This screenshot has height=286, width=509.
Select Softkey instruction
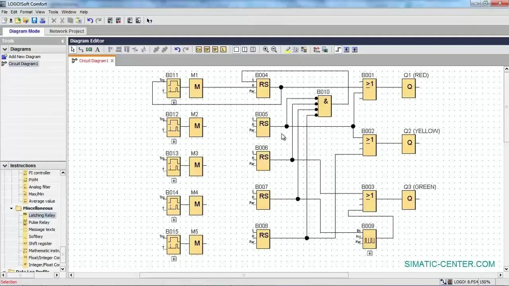click(35, 236)
